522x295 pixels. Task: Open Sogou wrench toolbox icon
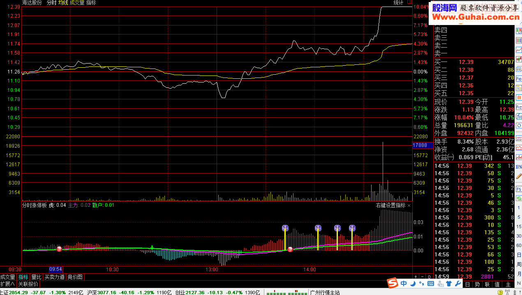click(457, 284)
